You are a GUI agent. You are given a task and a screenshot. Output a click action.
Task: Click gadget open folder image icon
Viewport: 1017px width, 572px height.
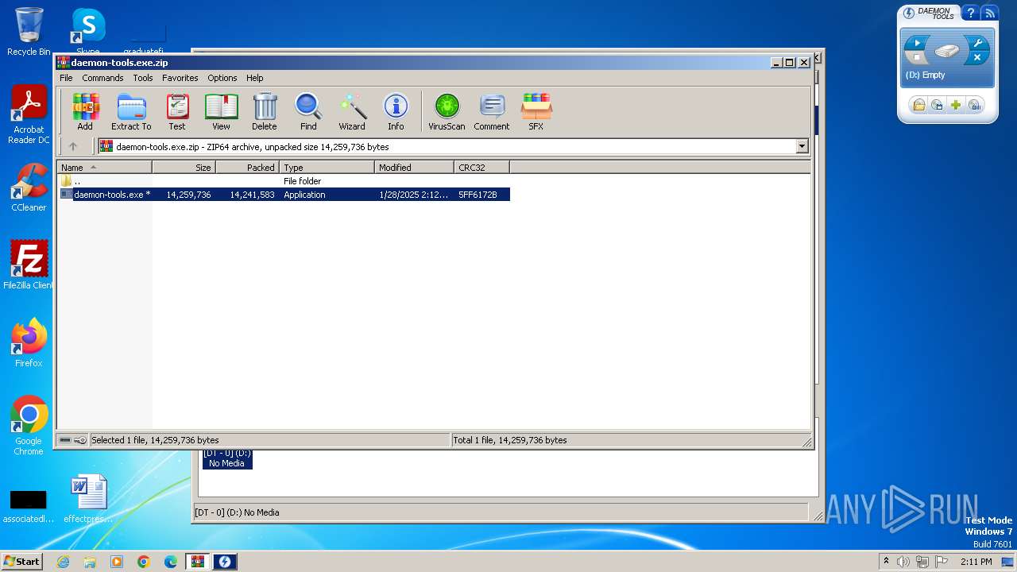(x=918, y=105)
